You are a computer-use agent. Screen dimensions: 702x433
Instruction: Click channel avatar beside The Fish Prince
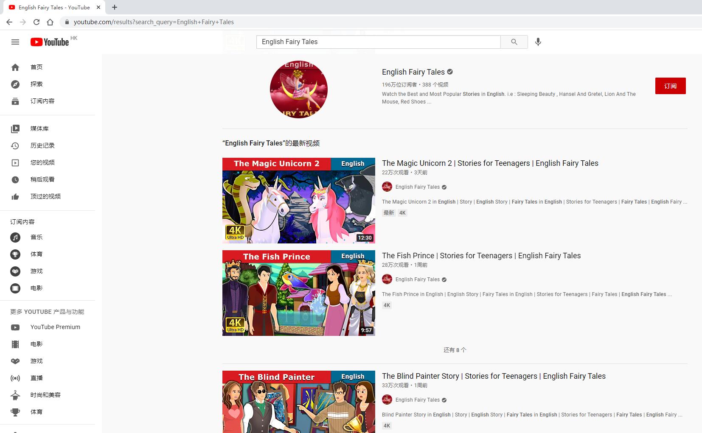tap(387, 279)
